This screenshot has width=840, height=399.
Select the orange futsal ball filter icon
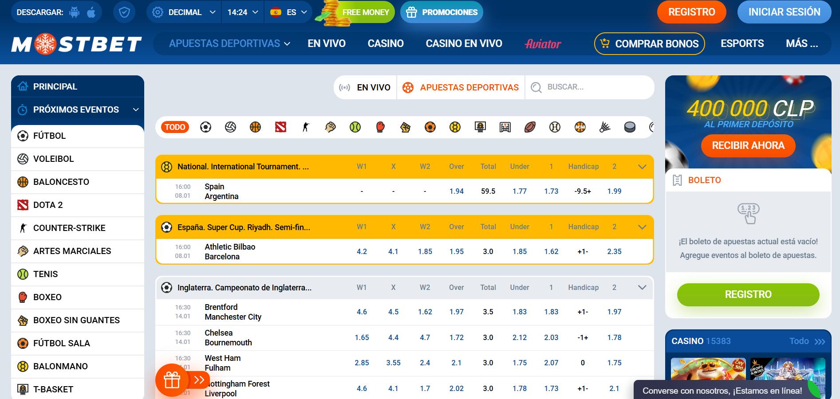click(x=430, y=127)
